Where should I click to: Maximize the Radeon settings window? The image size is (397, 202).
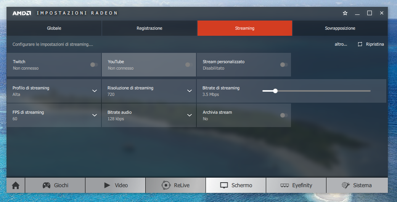click(x=370, y=13)
